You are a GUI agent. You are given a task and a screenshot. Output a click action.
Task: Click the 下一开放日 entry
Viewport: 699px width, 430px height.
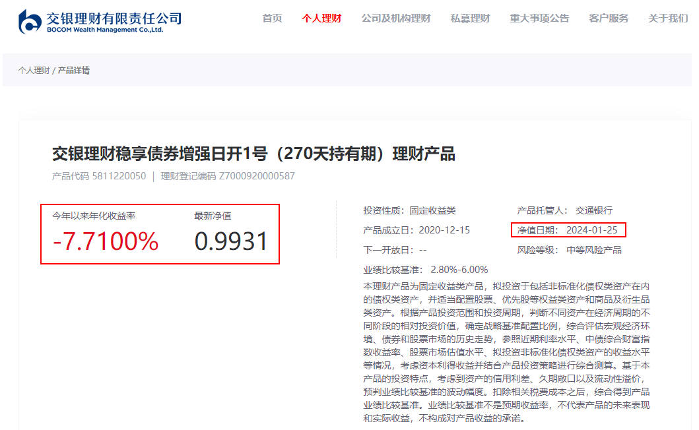pyautogui.click(x=395, y=250)
